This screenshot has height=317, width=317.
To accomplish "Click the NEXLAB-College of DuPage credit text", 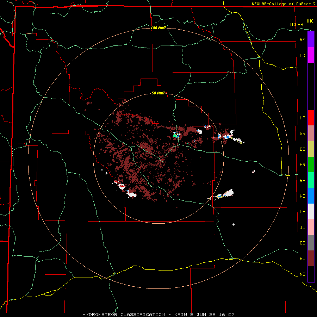I will tap(281, 4).
